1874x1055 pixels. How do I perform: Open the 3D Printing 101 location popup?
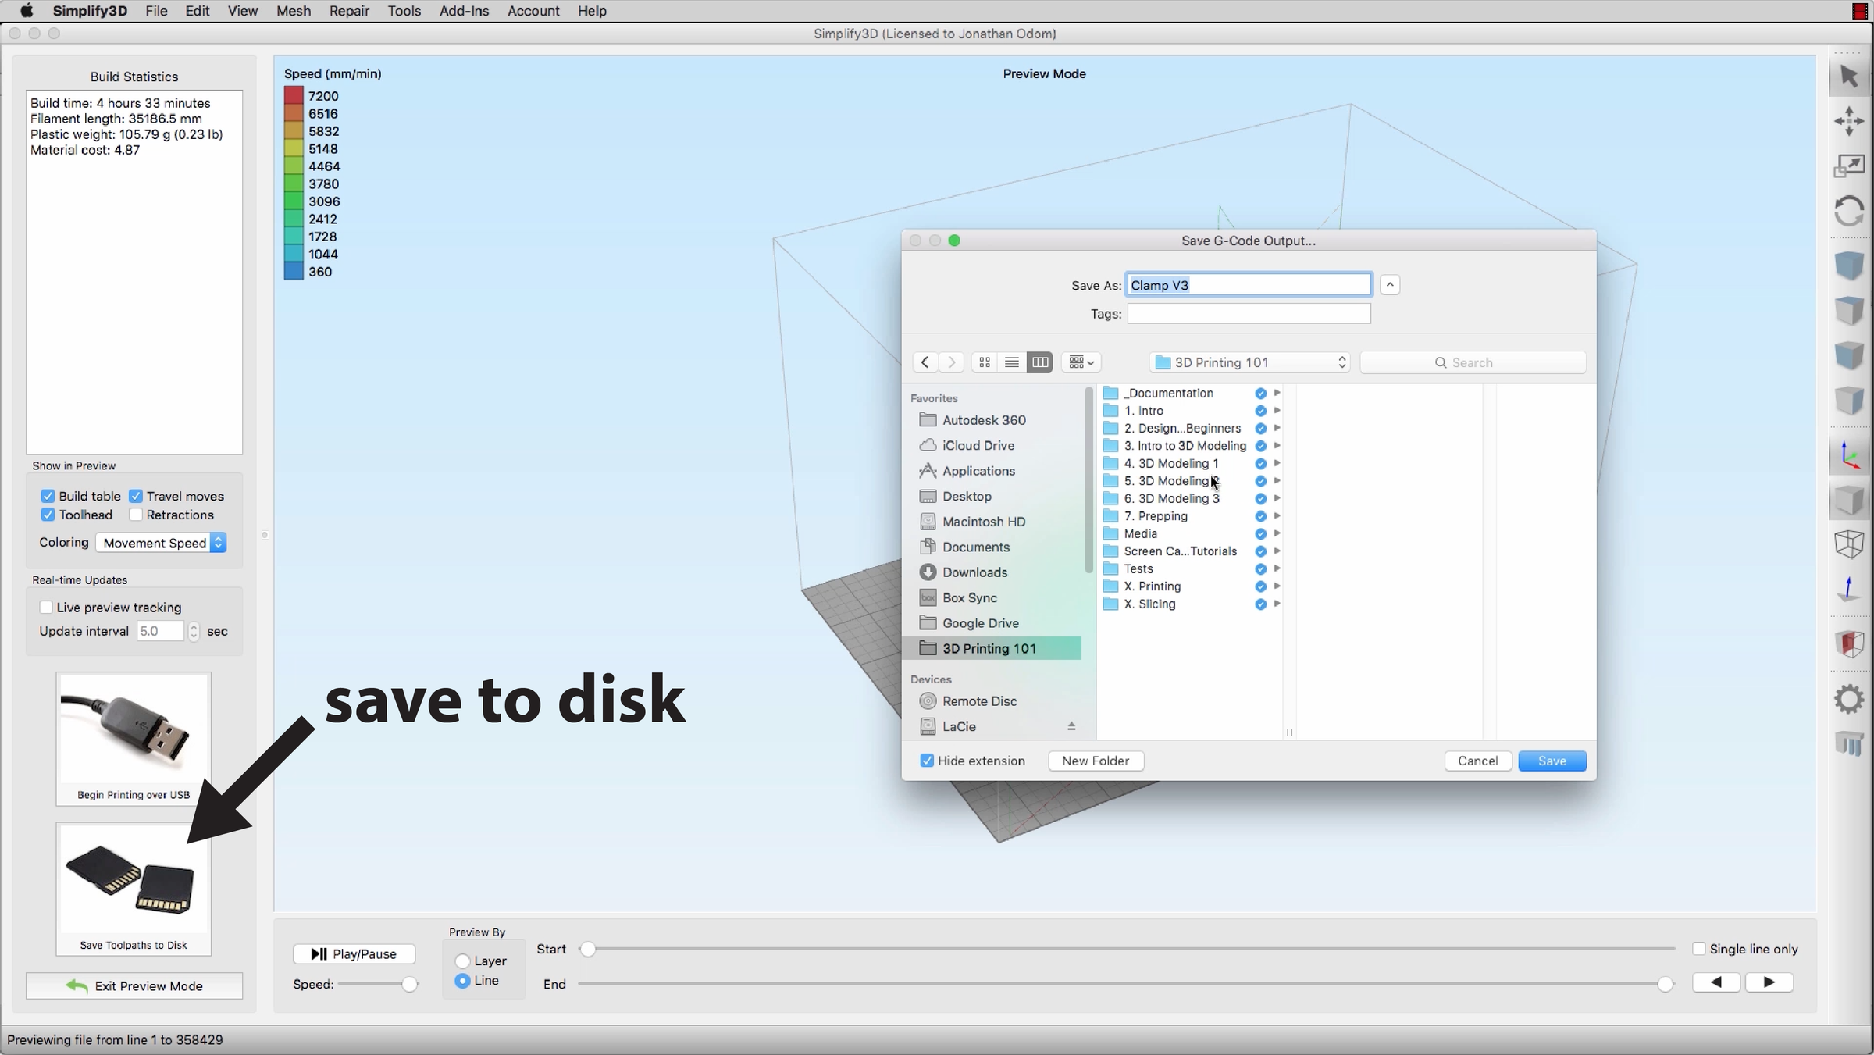pos(1249,362)
